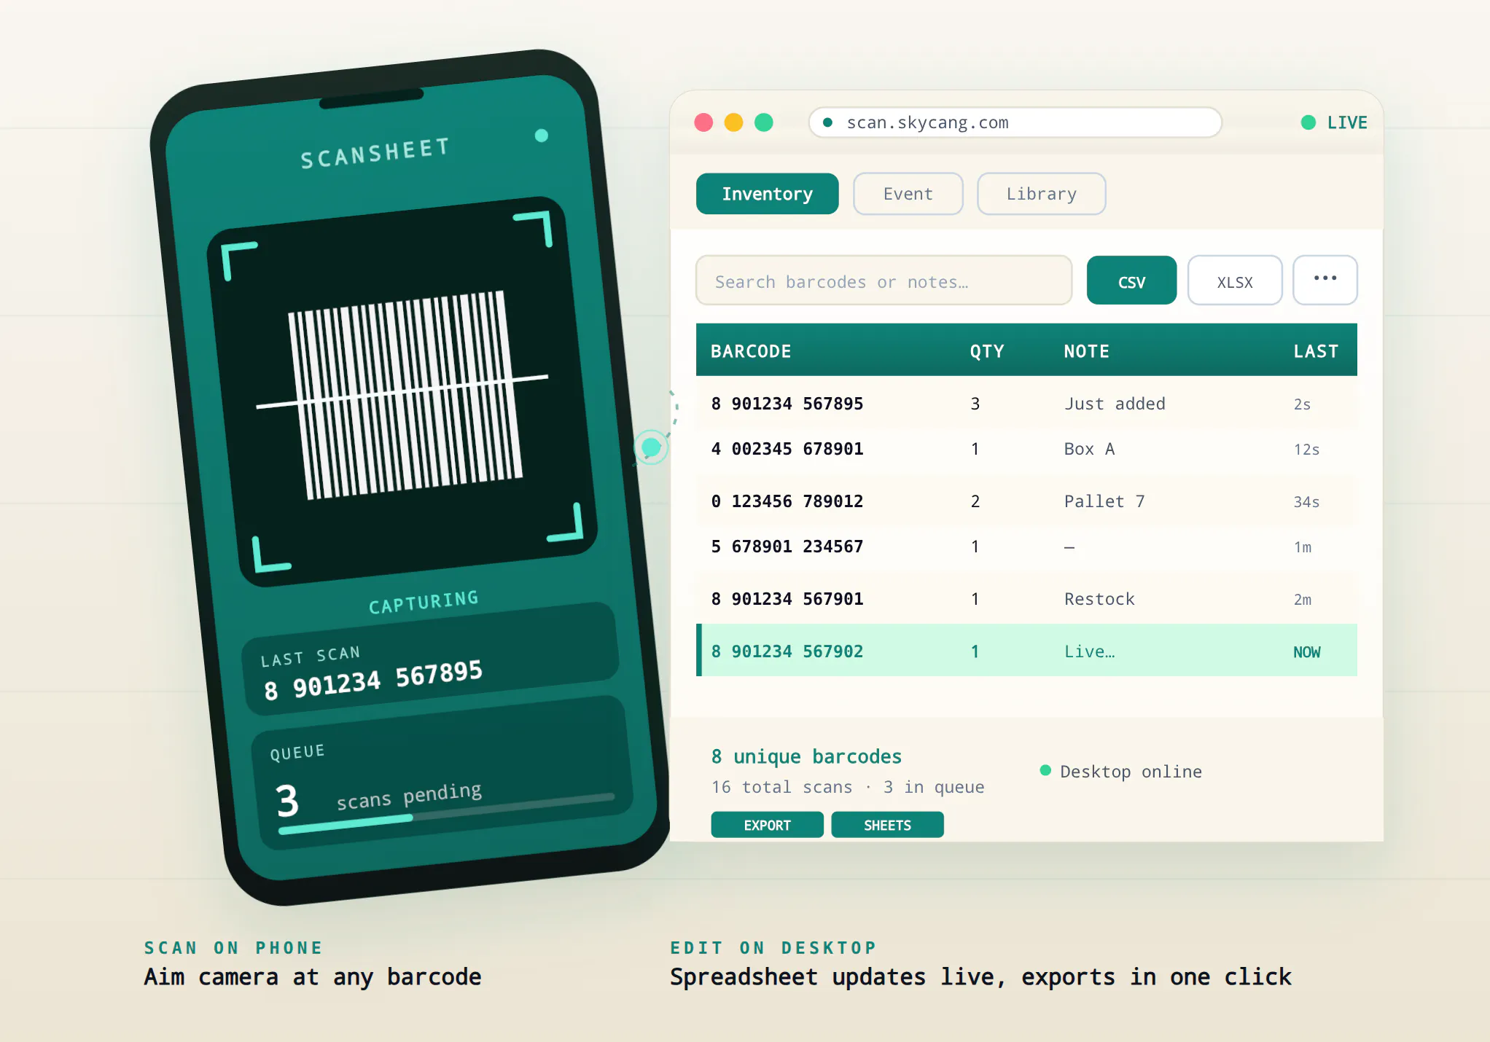Tap the CAPTURING label on phone
Screen dimensions: 1490x1042
tap(424, 602)
